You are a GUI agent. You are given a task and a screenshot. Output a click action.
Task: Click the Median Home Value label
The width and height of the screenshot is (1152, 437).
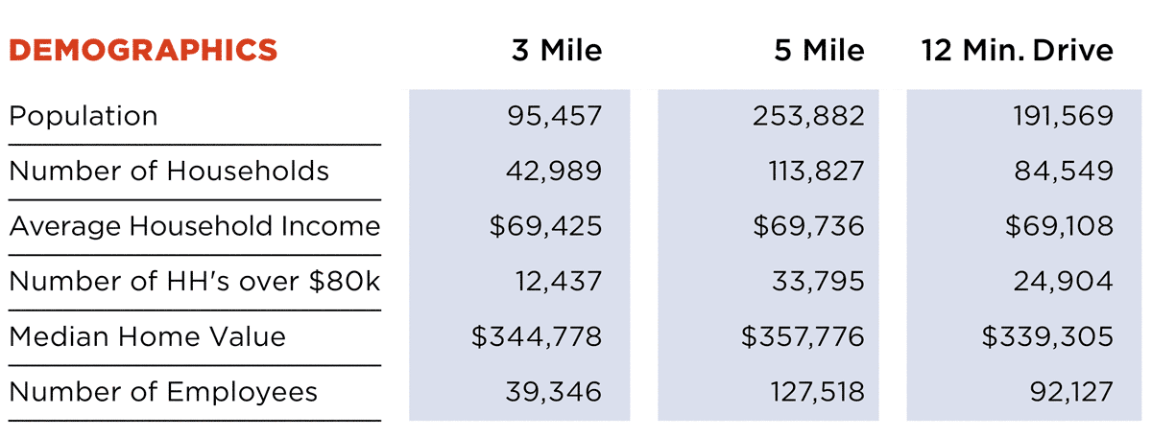click(x=148, y=336)
